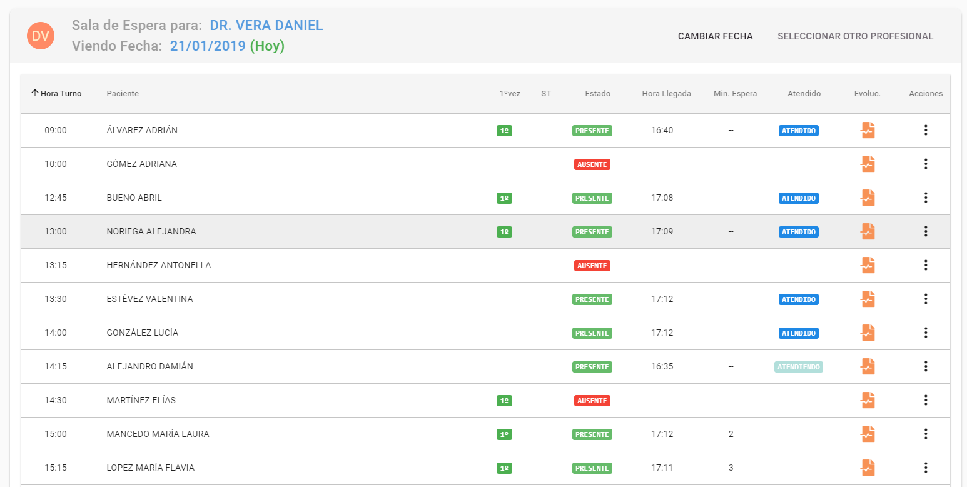This screenshot has width=967, height=487.
Task: Open evolution icon for Alejandro Damián
Action: click(867, 366)
